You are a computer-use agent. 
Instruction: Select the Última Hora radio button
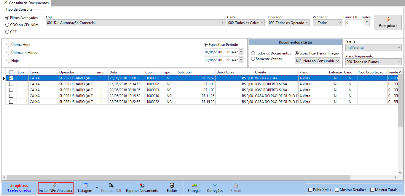[x=9, y=45]
